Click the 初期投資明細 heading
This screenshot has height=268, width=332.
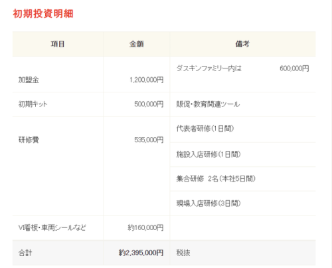43,14
